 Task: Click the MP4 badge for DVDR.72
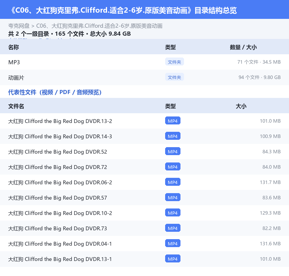(173, 167)
